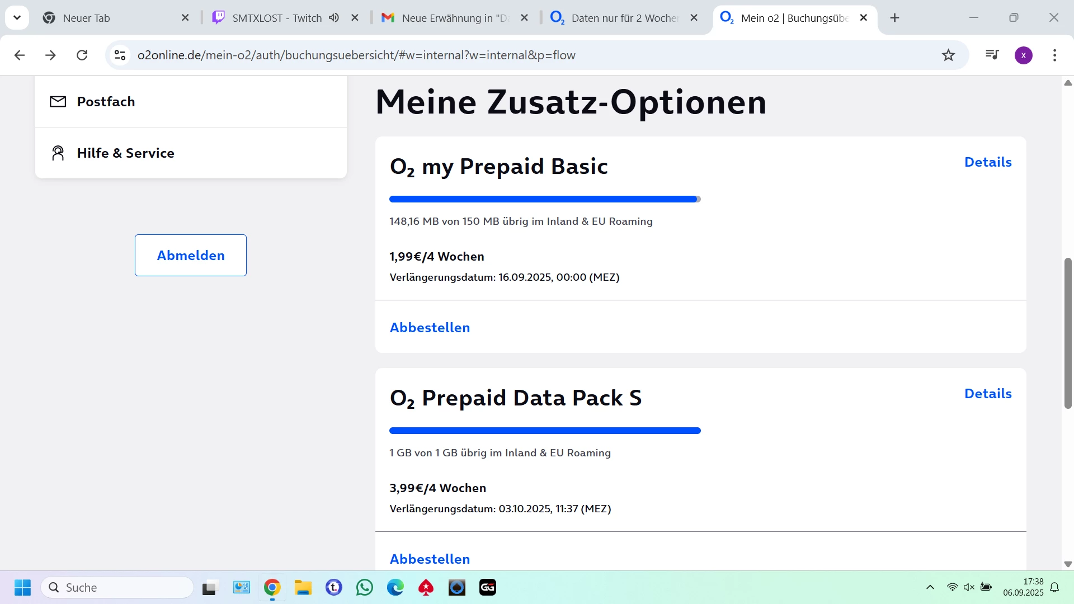
Task: Expand the tab search dropdown arrow
Action: (x=17, y=18)
